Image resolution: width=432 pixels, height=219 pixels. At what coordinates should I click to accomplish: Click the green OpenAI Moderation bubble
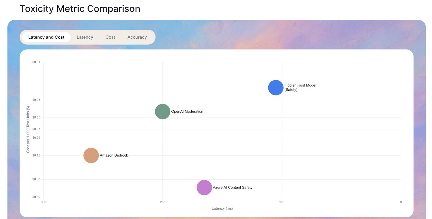click(x=163, y=111)
